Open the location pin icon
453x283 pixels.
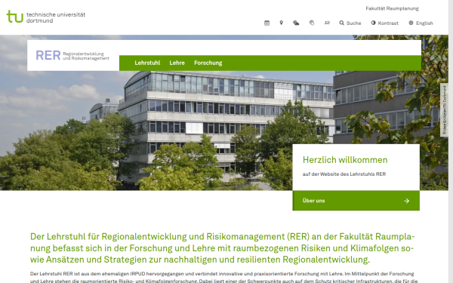point(281,23)
